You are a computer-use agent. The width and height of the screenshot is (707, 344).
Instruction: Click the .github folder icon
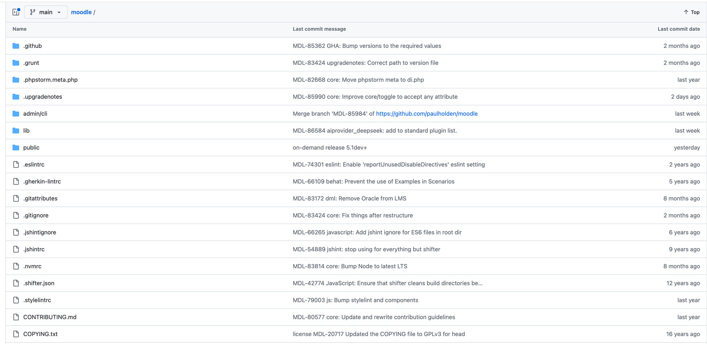tap(16, 46)
